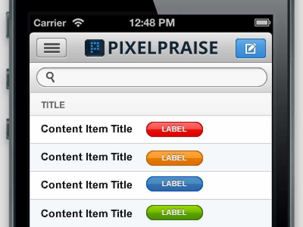Tap the 12:48 PM clock

pos(152,23)
